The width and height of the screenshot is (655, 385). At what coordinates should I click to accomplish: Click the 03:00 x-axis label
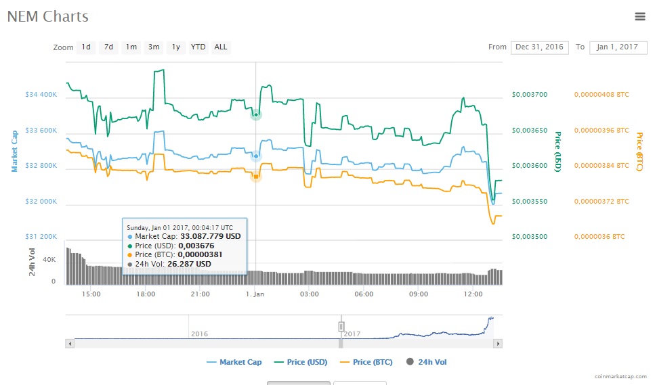click(x=309, y=294)
